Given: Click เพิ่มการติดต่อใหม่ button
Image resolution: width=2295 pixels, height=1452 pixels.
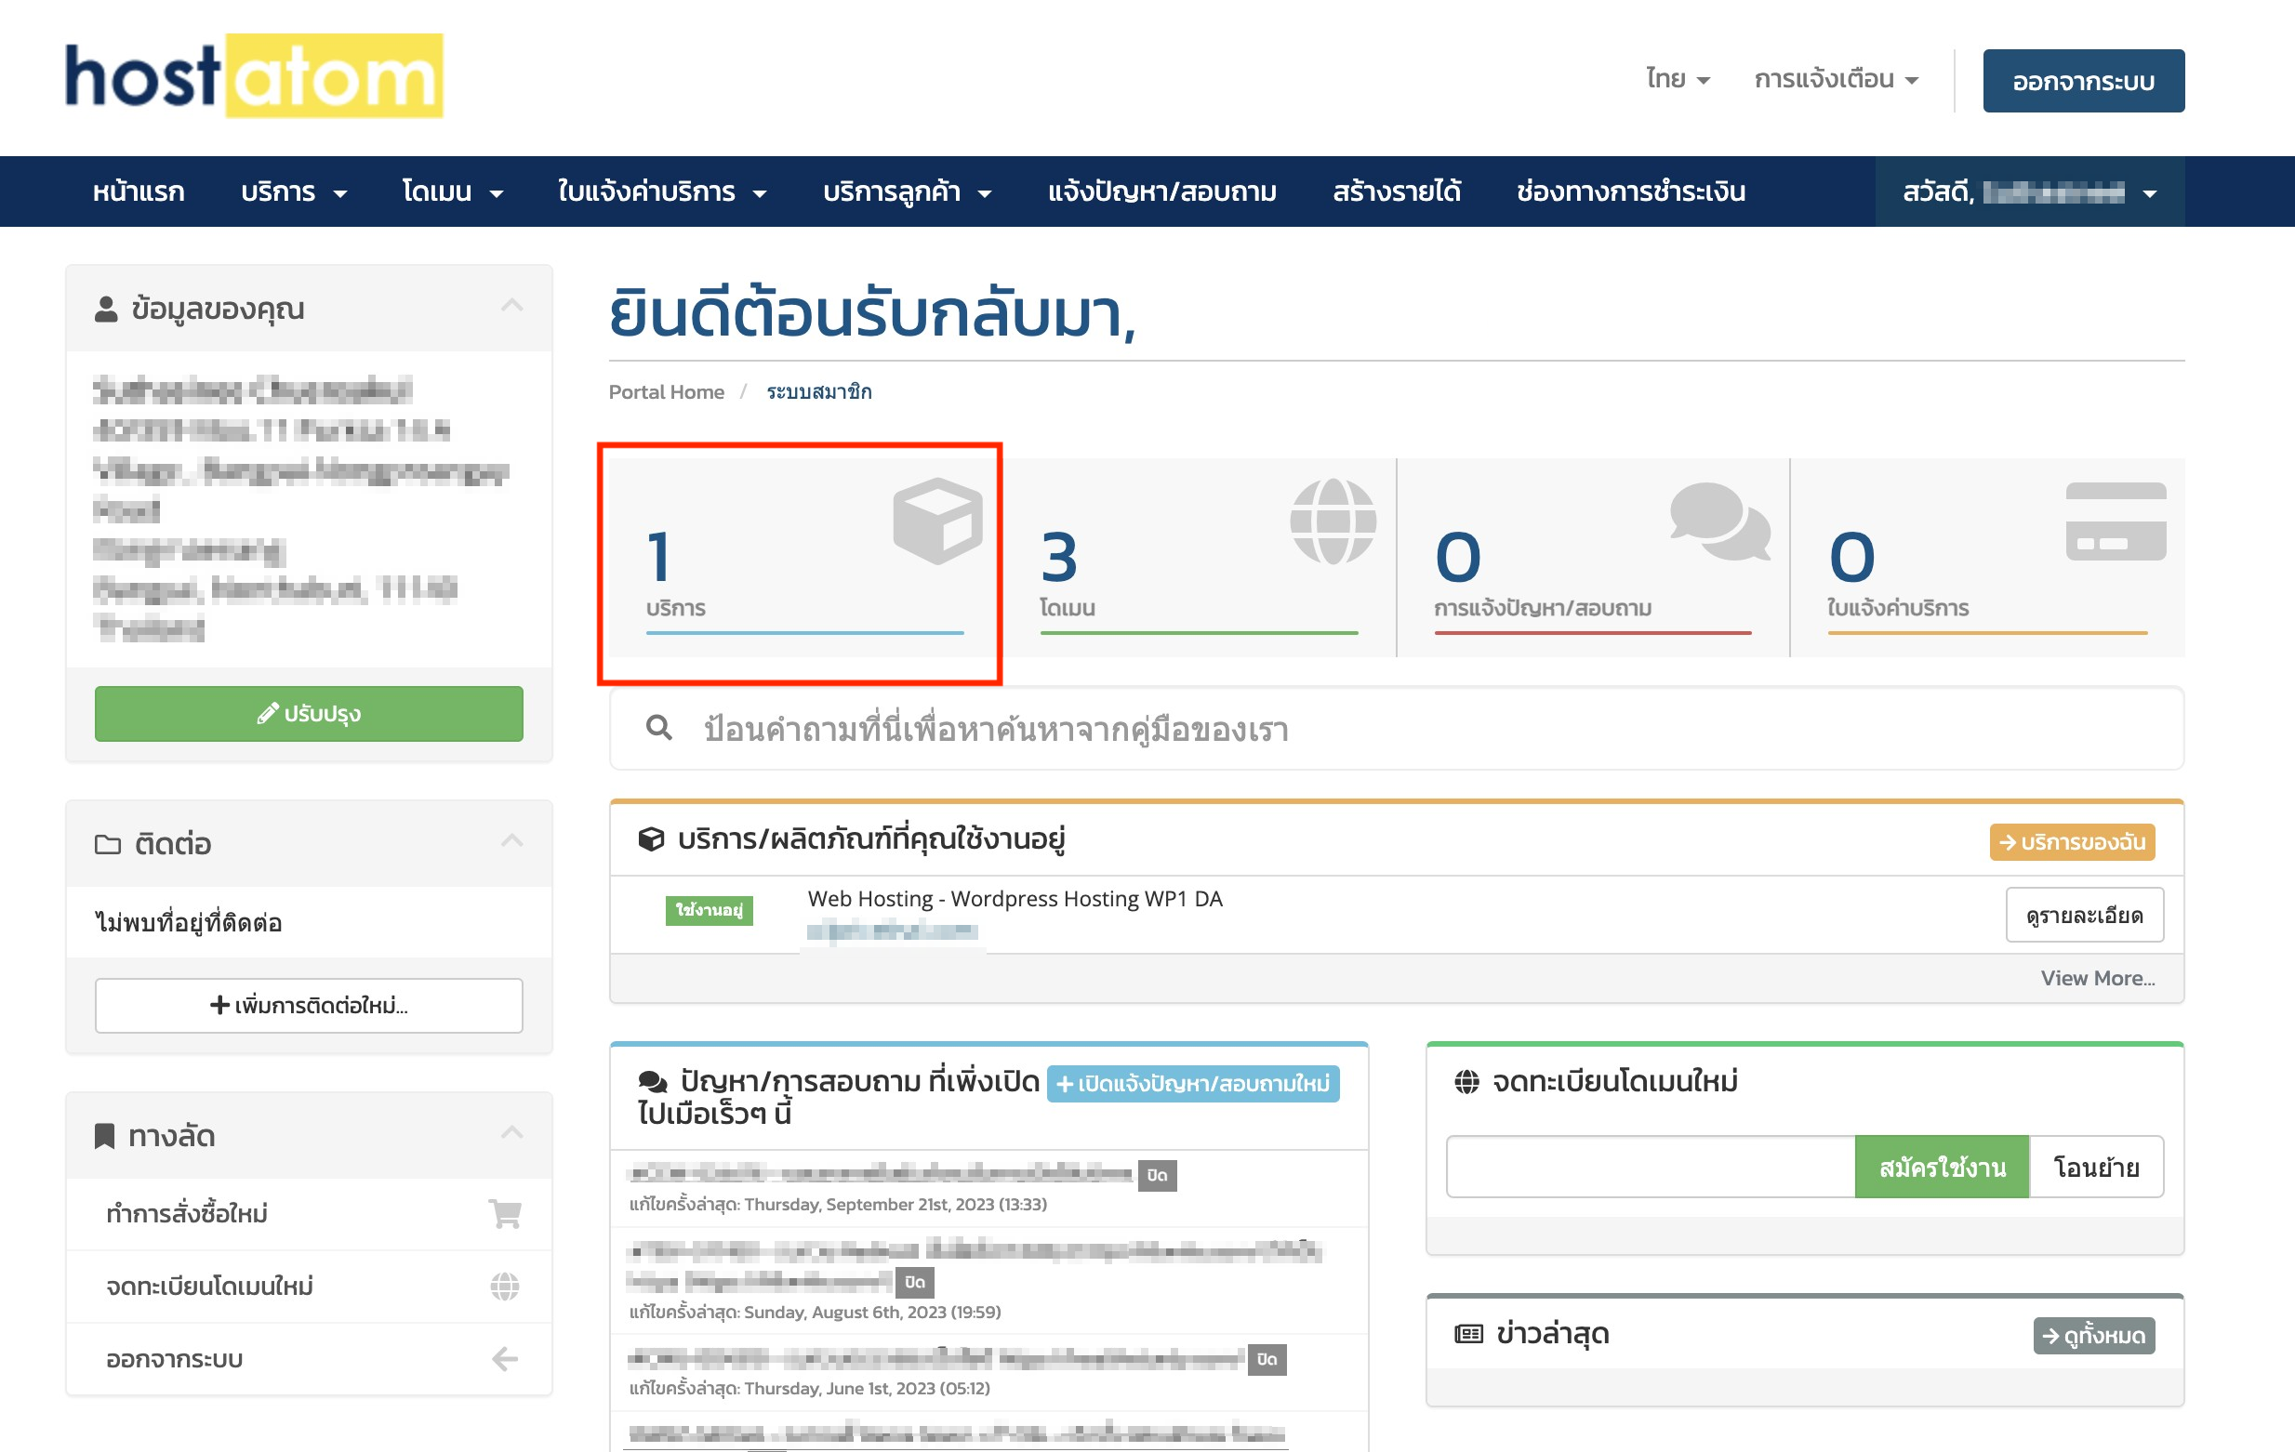Looking at the screenshot, I should pos(309,1005).
